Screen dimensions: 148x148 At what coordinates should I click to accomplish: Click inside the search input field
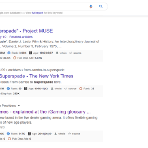pos(43,7)
